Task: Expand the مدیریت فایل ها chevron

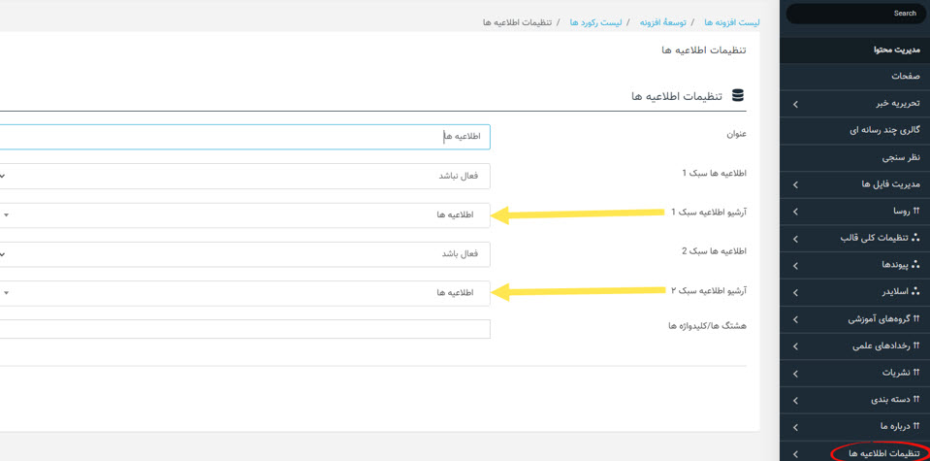Action: [795, 184]
